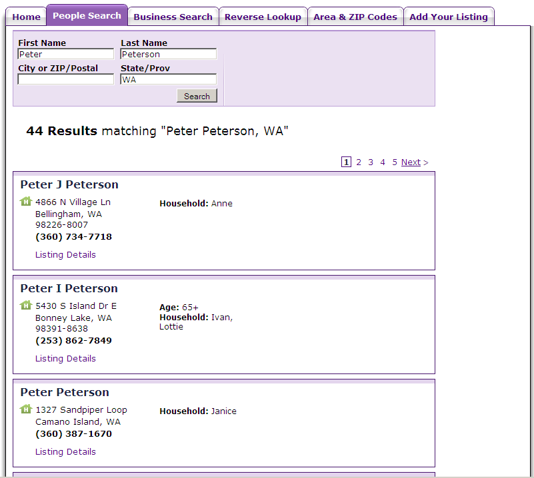Select current page 1 in pagination
Image resolution: width=534 pixels, height=478 pixels.
(x=346, y=162)
